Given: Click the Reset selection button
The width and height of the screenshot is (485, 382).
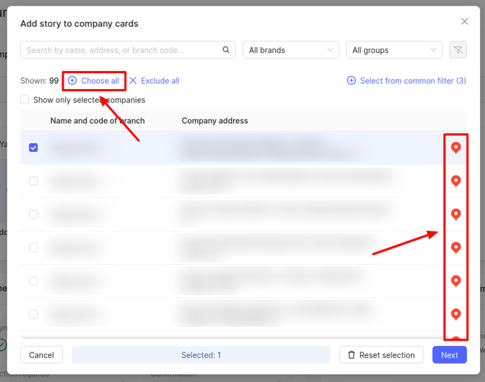Looking at the screenshot, I should pyautogui.click(x=381, y=355).
